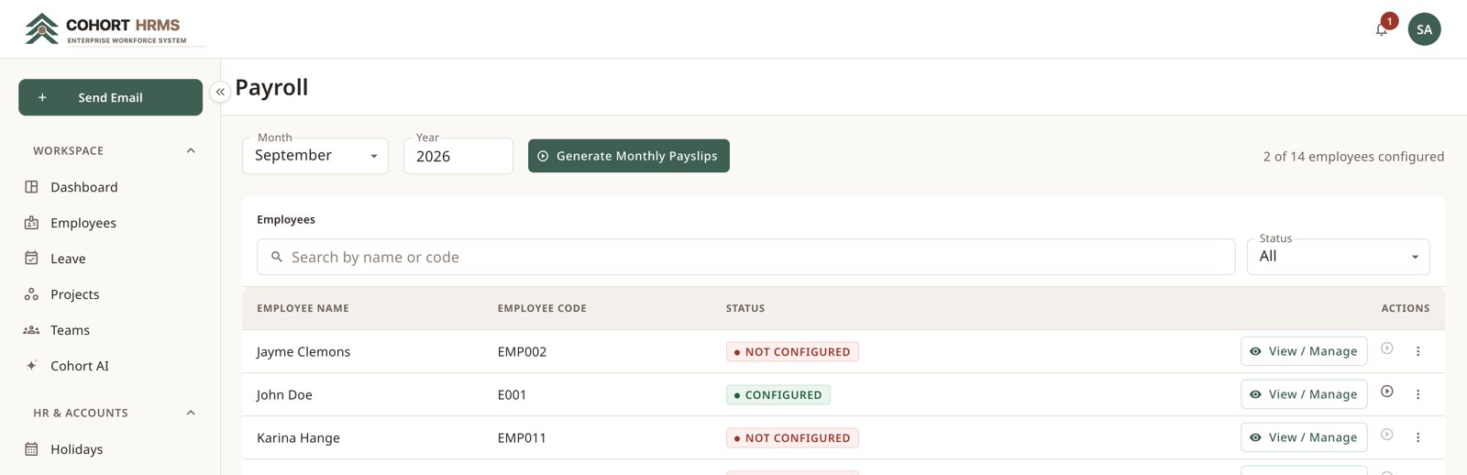Image resolution: width=1467 pixels, height=475 pixels.
Task: Click the CONFIGURED badge for John Doe
Action: pyautogui.click(x=778, y=395)
